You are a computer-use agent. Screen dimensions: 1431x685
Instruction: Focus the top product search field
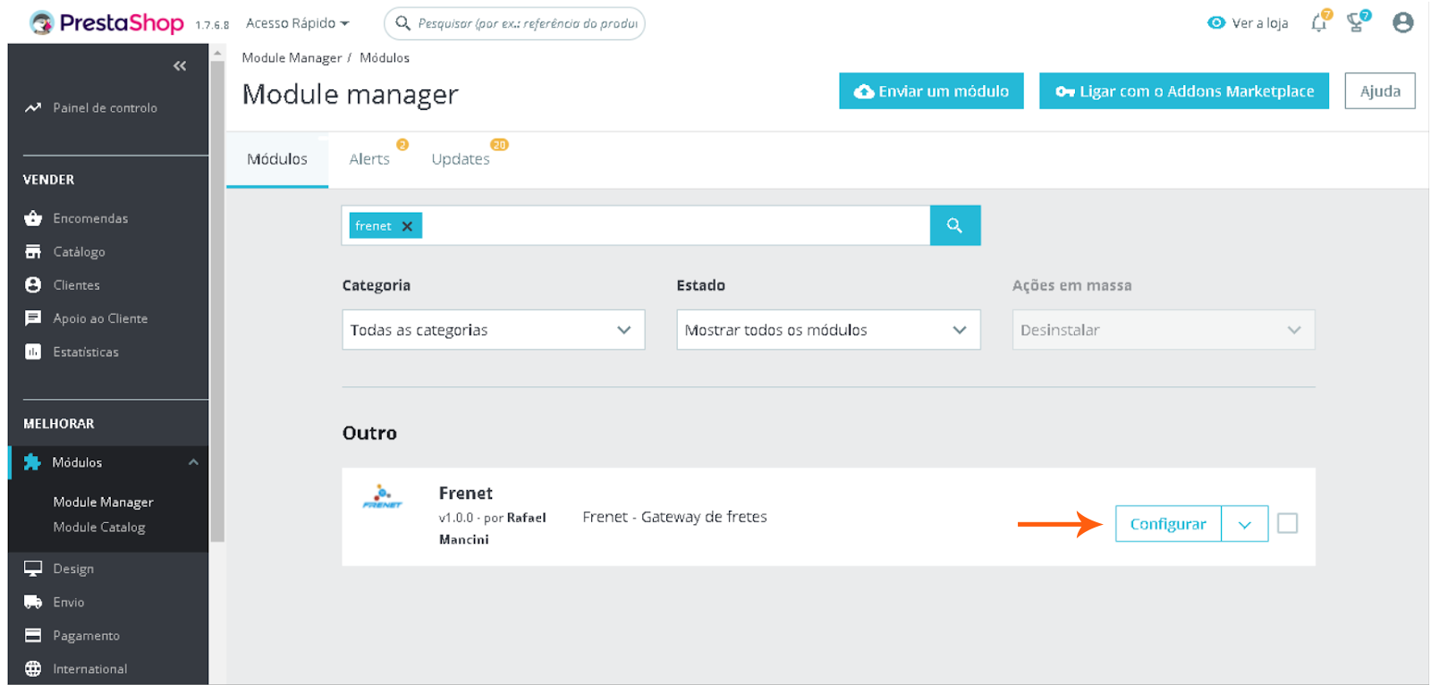click(527, 23)
